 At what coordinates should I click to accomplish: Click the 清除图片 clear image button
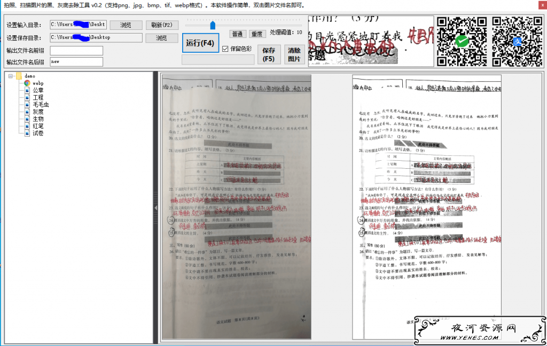294,55
